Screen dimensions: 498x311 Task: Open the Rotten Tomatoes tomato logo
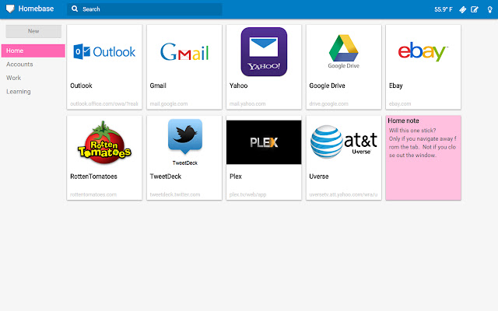tap(104, 142)
